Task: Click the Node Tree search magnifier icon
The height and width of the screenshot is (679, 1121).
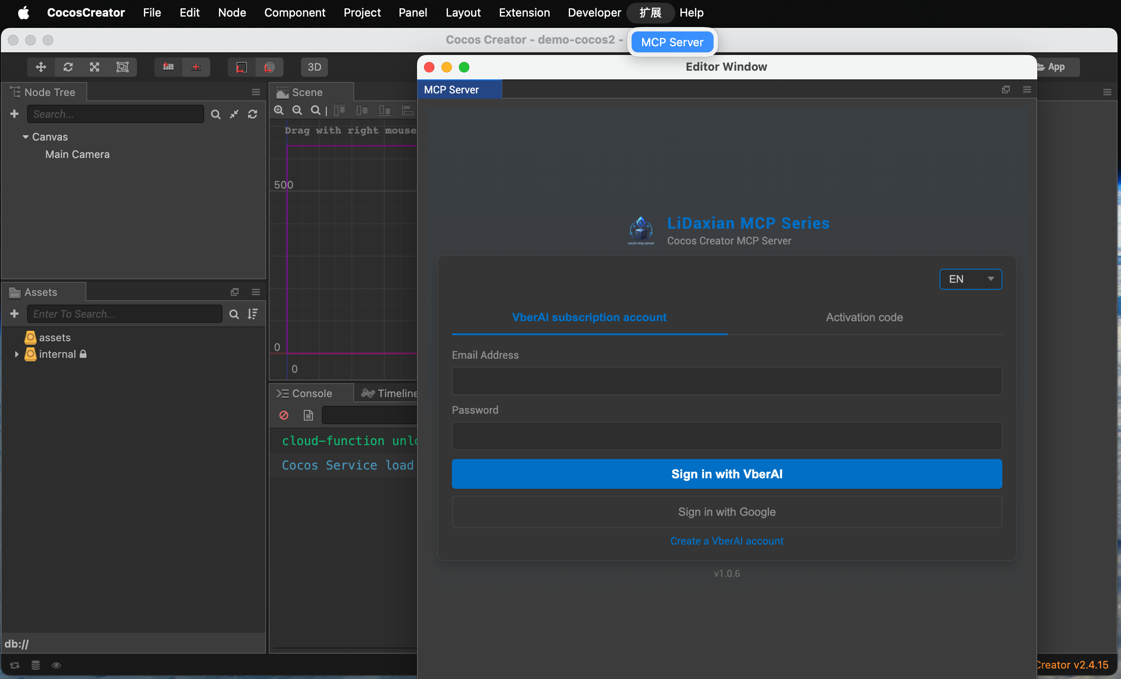Action: (215, 114)
